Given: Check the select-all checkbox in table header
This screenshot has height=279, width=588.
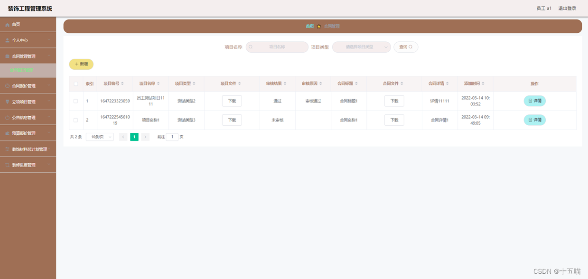Looking at the screenshot, I should click(x=75, y=84).
